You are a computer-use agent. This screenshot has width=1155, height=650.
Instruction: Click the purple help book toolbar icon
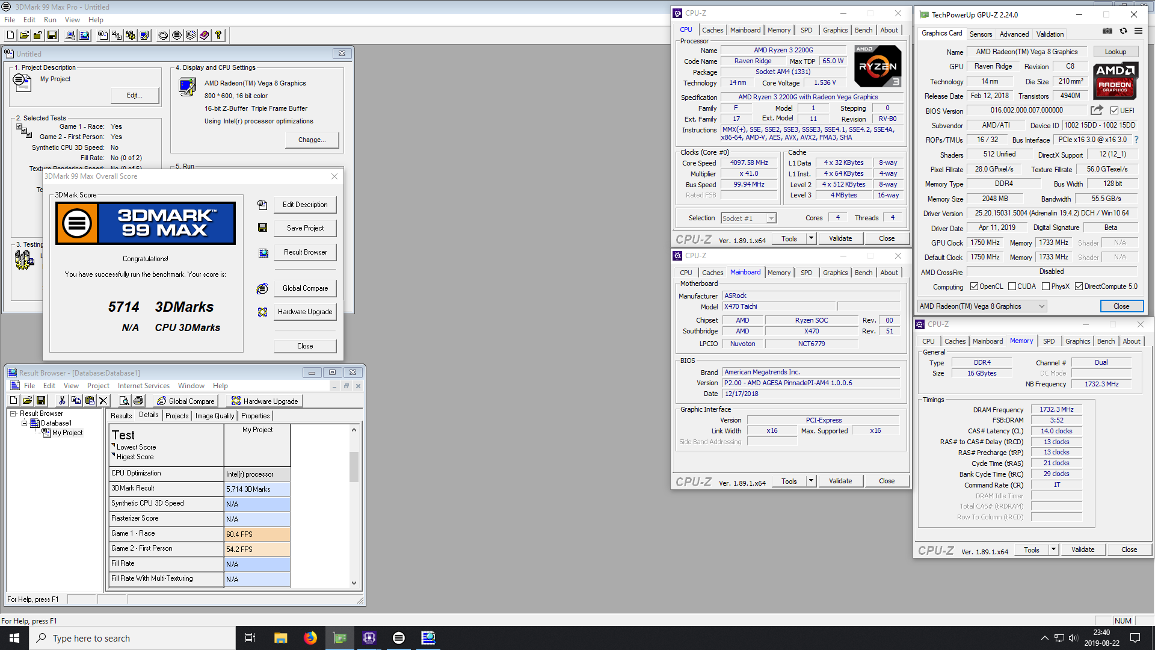pyautogui.click(x=205, y=36)
